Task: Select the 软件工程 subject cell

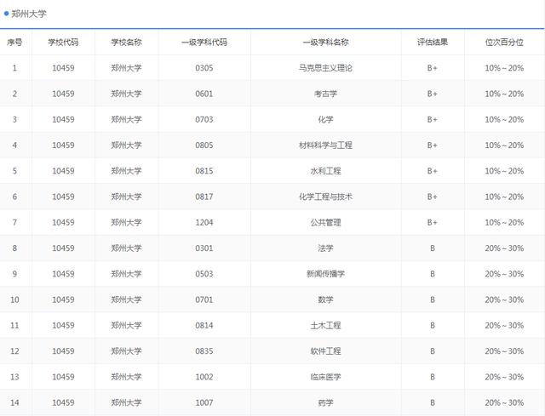Action: pos(325,351)
